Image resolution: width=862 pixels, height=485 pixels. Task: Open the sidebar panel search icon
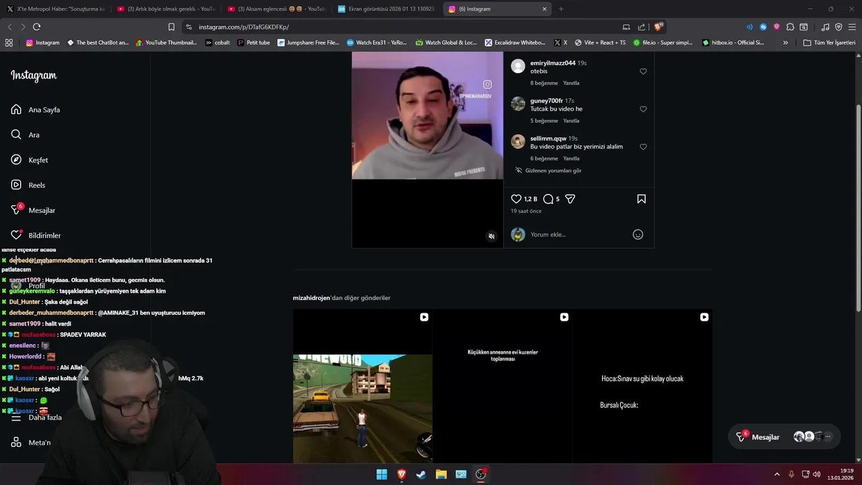(803, 27)
